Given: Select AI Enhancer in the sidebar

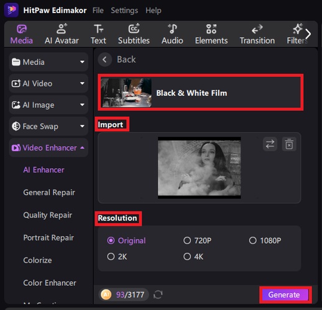Looking at the screenshot, I should coord(44,170).
